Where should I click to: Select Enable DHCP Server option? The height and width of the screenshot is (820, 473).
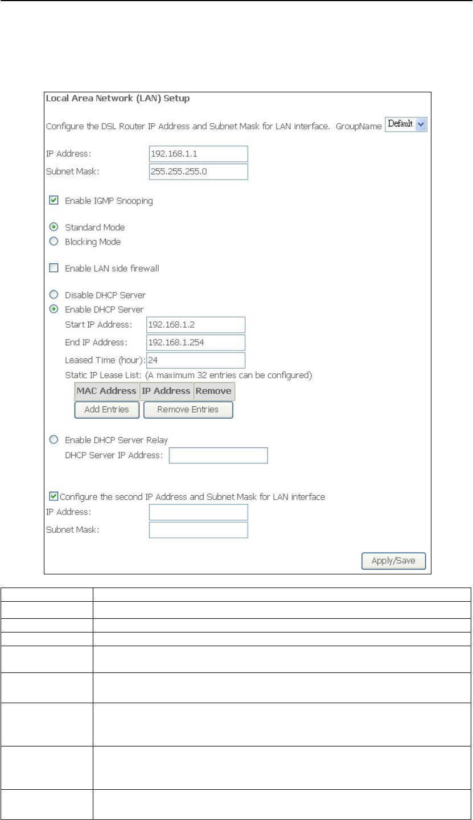pyautogui.click(x=54, y=309)
